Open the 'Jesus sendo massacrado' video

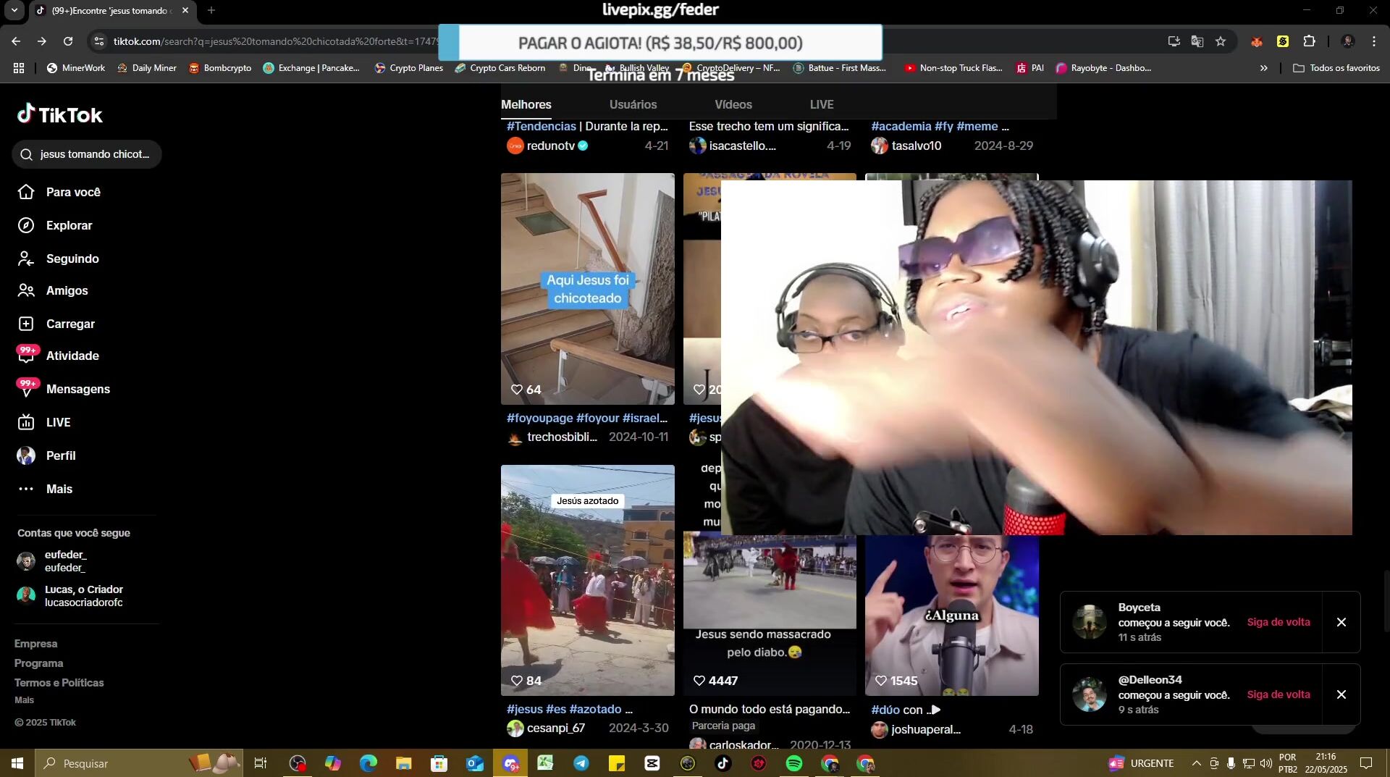click(770, 616)
